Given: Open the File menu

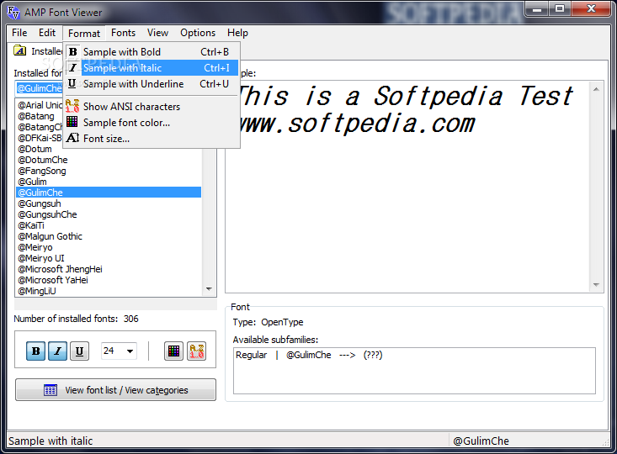Looking at the screenshot, I should tap(19, 33).
